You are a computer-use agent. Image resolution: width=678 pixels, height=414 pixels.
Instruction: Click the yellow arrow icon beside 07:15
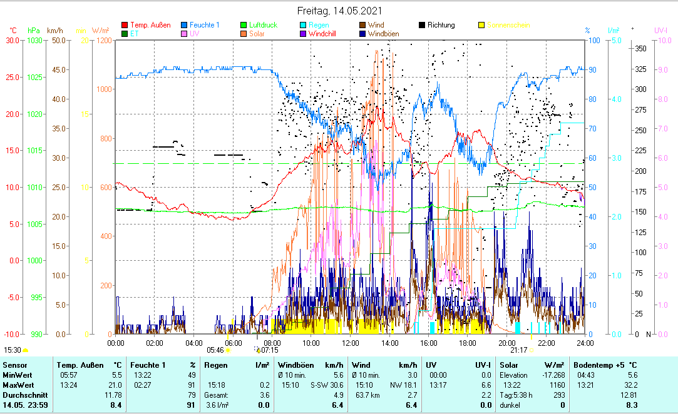click(x=258, y=350)
